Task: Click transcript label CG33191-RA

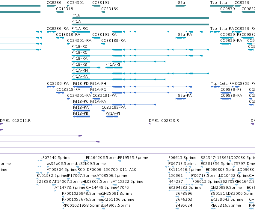Action: point(104,35)
